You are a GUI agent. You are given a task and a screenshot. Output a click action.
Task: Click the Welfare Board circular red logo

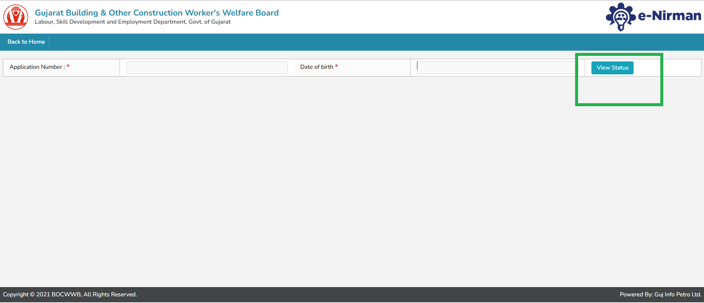tap(16, 17)
